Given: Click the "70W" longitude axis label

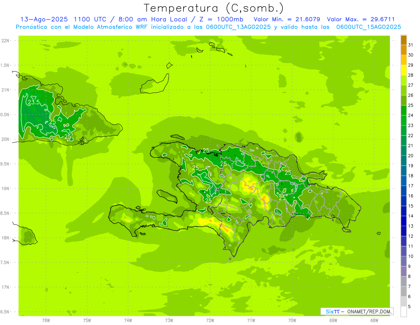Looking at the screenshot, I should tap(292, 320).
